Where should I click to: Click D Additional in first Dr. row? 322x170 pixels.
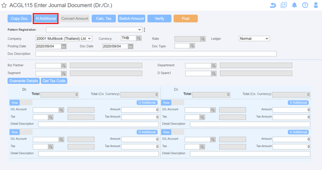[147, 103]
